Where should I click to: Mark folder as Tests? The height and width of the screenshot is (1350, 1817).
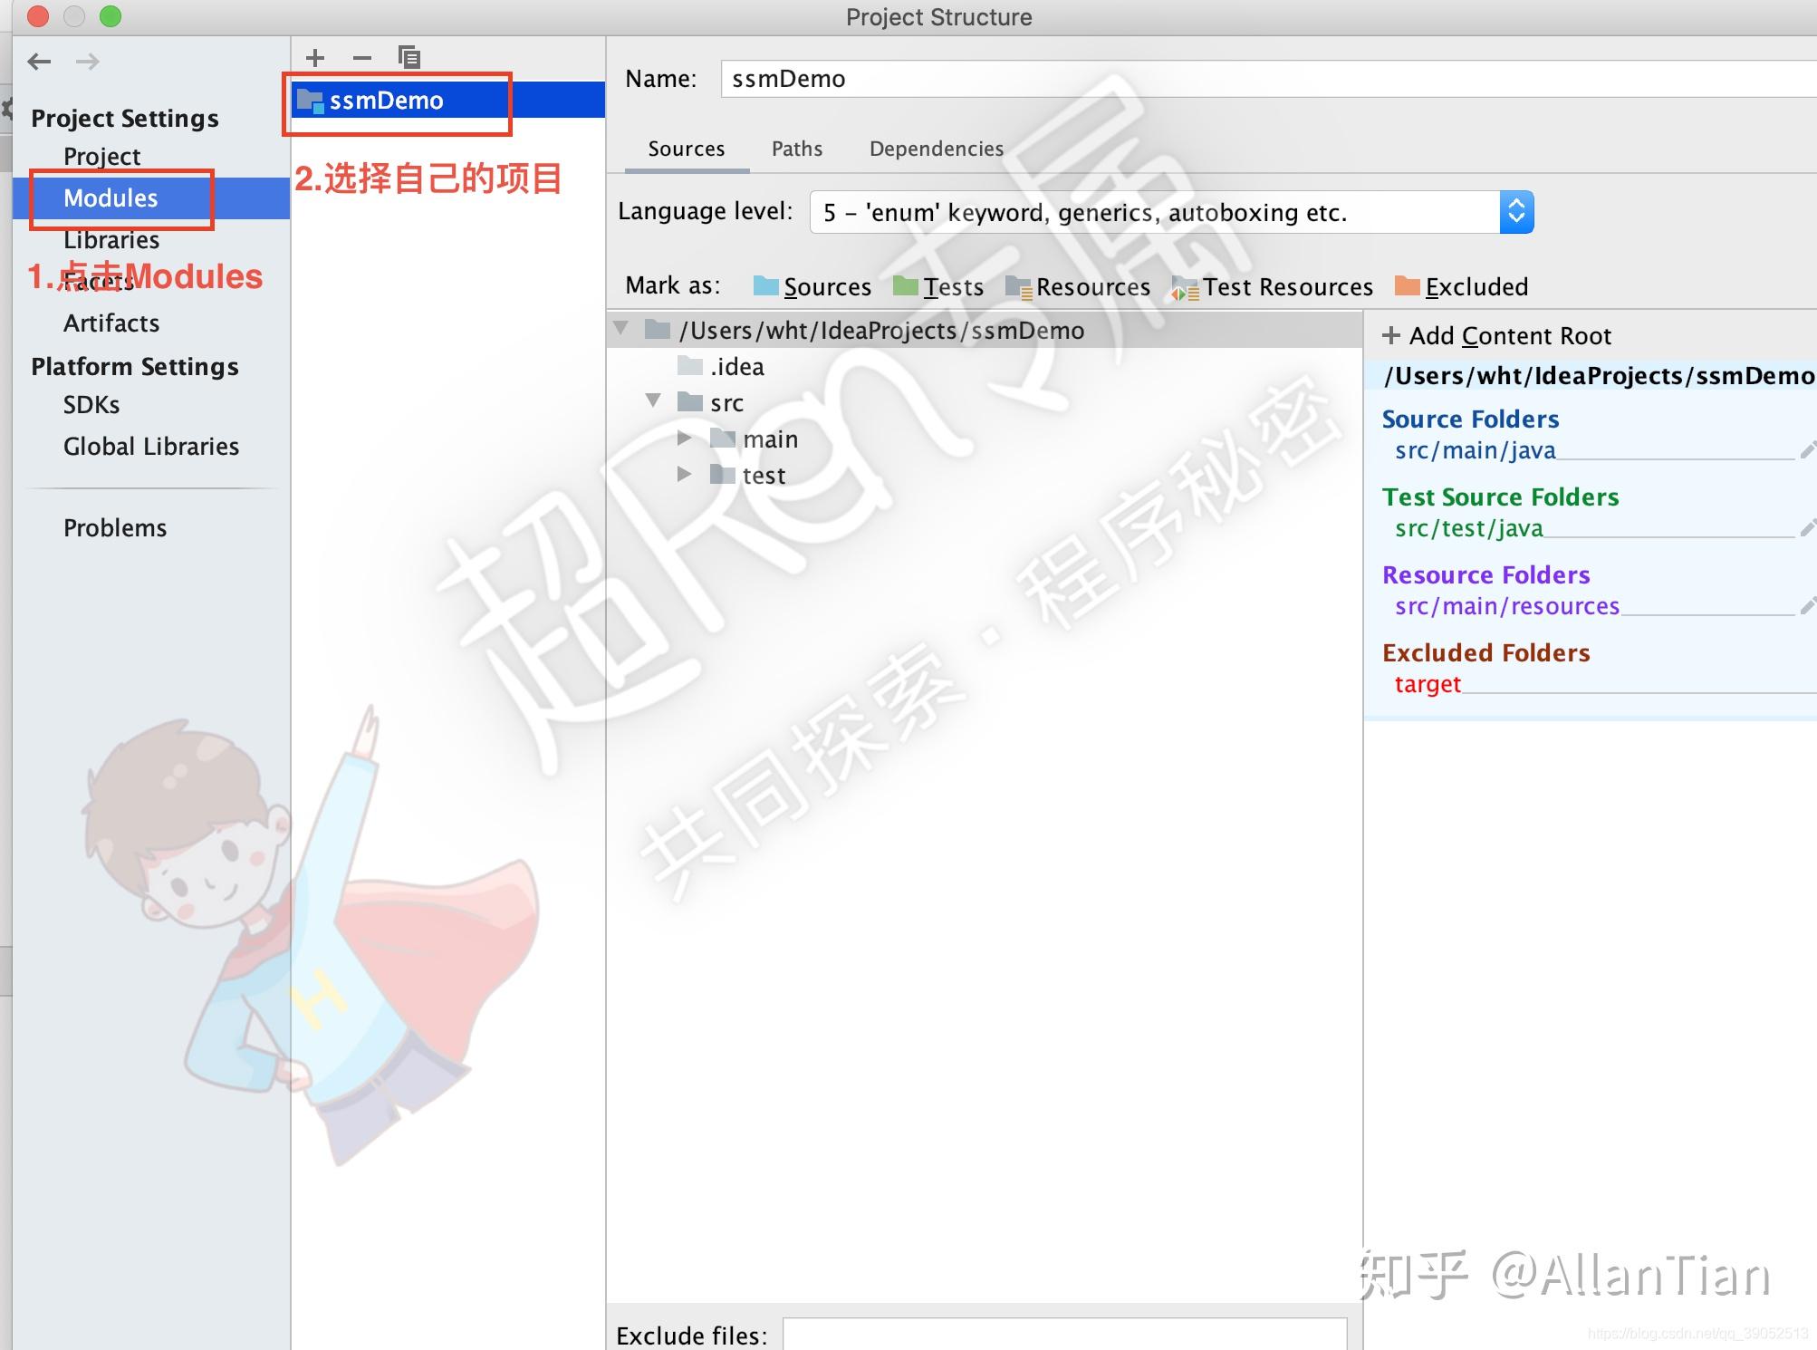click(939, 286)
